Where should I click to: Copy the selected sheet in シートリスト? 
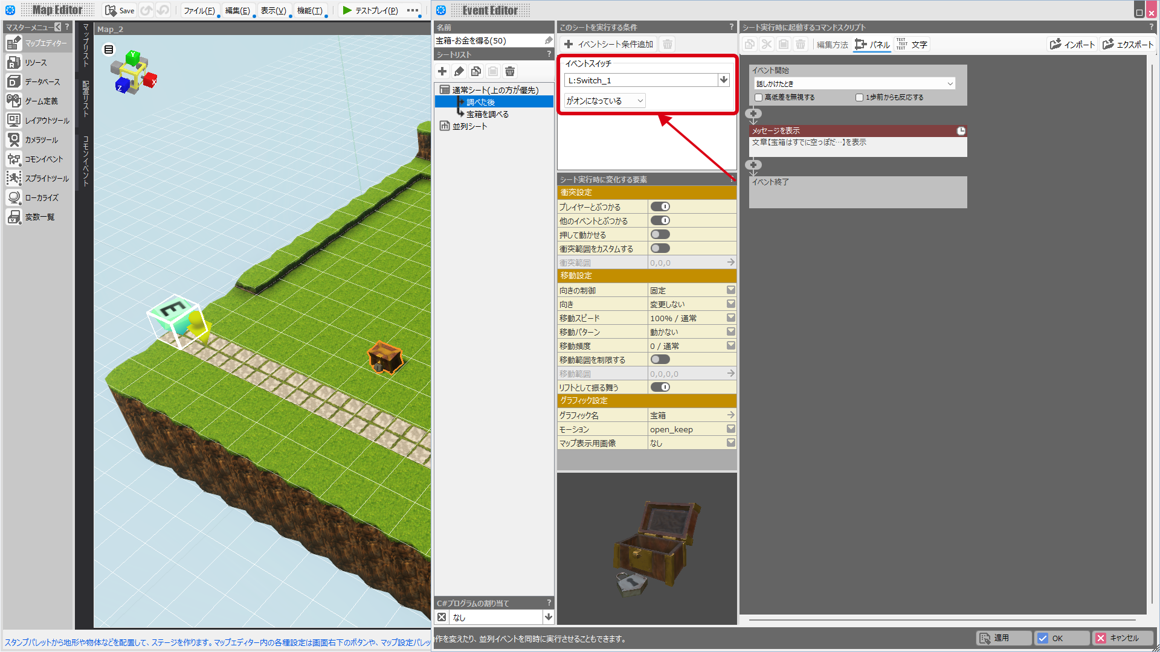(x=476, y=71)
